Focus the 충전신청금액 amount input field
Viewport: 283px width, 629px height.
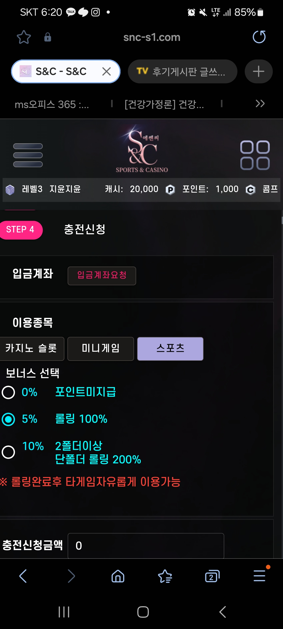[x=146, y=546]
